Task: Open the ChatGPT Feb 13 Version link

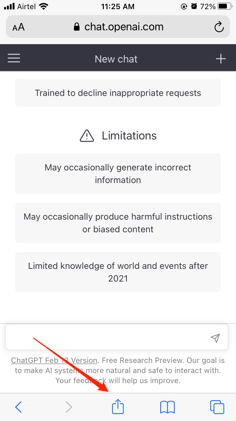Action: [x=54, y=360]
